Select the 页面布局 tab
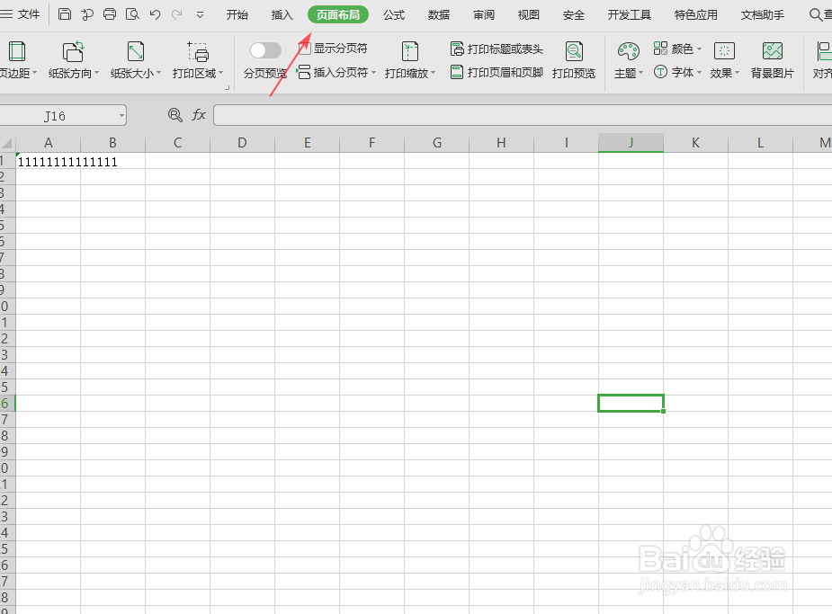Viewport: 832px width, 614px height. coord(338,15)
